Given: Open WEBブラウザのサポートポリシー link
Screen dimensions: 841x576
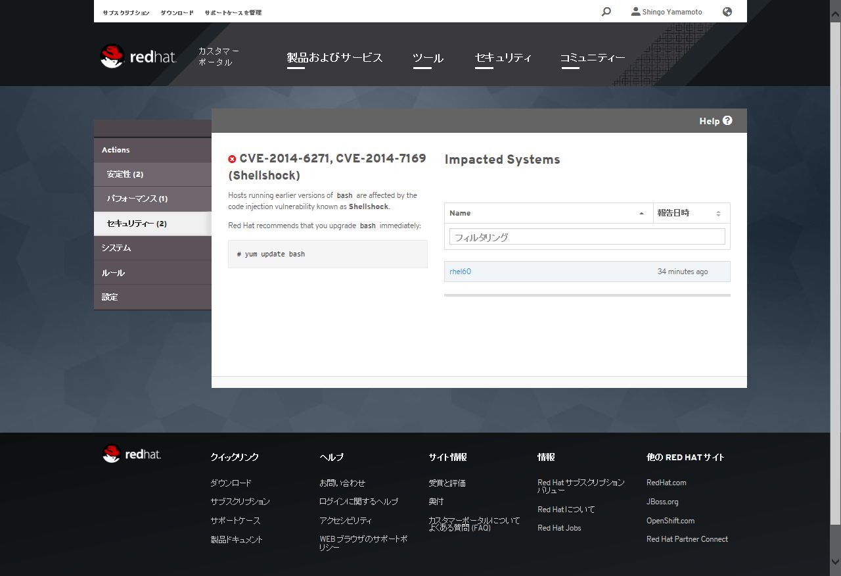Looking at the screenshot, I should (363, 542).
